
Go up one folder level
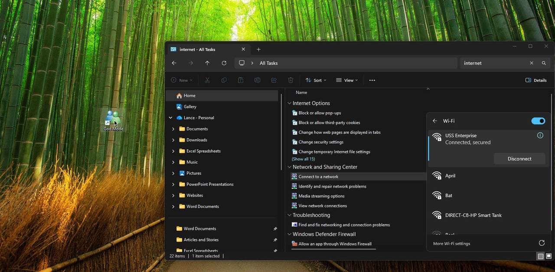pyautogui.click(x=207, y=63)
